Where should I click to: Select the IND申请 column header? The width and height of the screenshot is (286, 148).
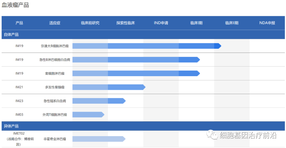click(x=161, y=23)
